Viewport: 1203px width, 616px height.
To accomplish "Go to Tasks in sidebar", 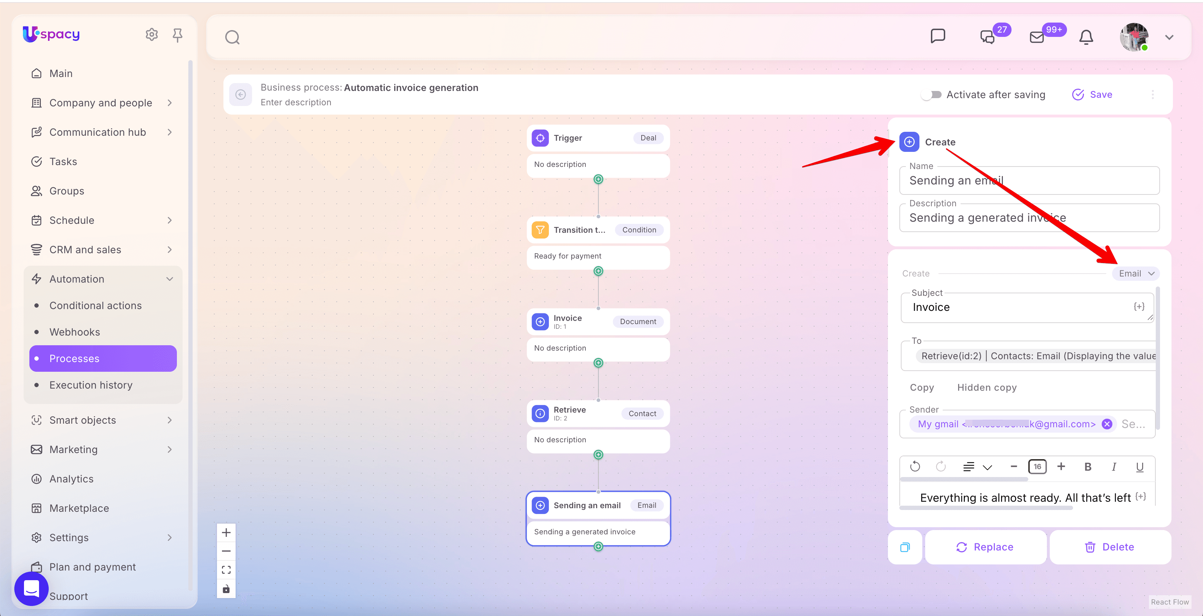I will click(x=63, y=161).
